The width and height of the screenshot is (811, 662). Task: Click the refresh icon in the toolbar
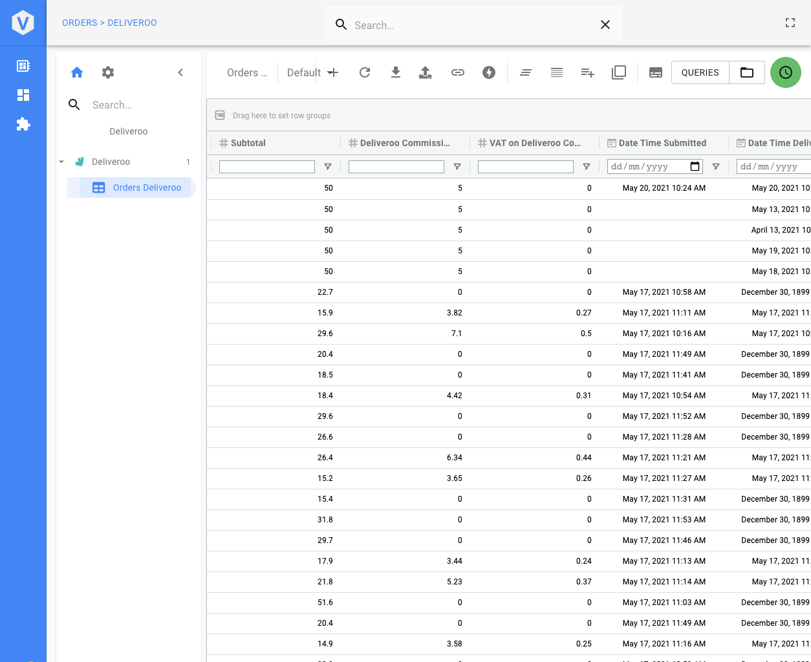365,72
